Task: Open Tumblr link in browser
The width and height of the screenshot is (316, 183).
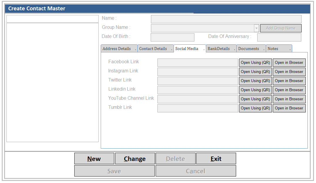Action: pyautogui.click(x=289, y=108)
